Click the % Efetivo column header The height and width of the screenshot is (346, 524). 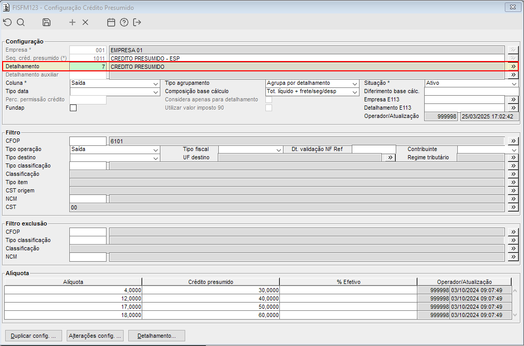(349, 282)
